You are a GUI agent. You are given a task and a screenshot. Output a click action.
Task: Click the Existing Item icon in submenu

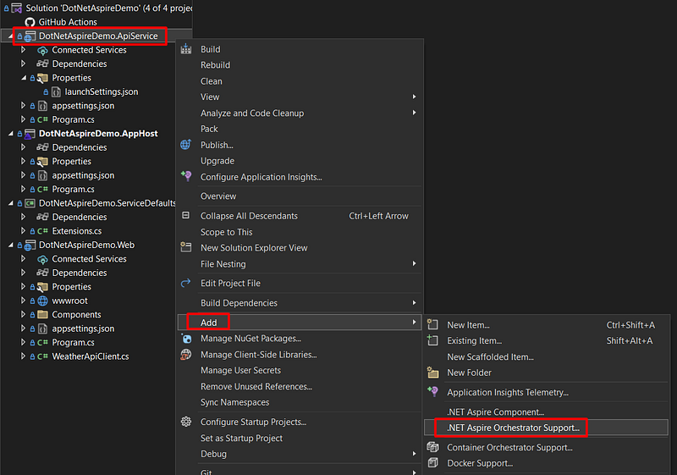coord(432,340)
